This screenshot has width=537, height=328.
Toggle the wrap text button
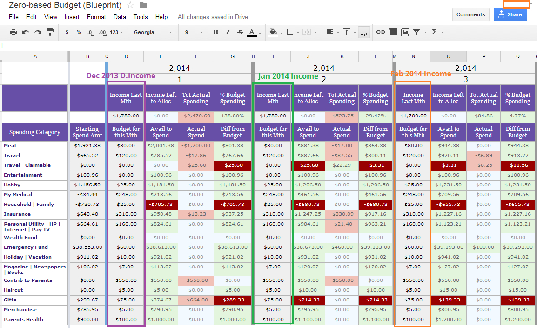[364, 32]
